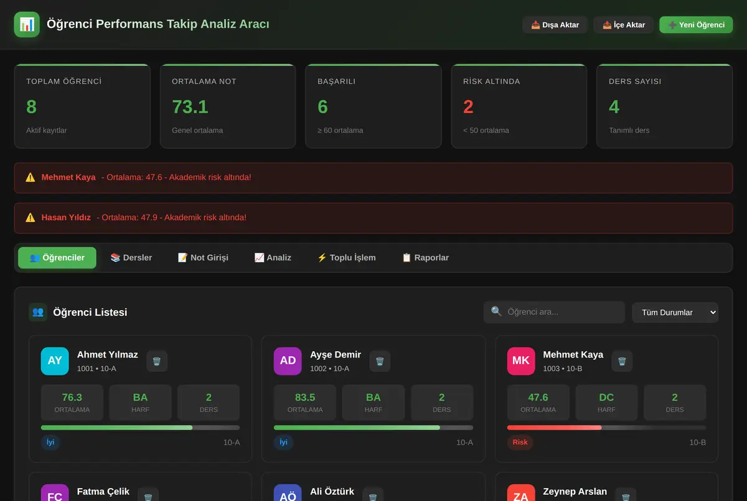Click the Dışa Aktar export button

click(555, 25)
